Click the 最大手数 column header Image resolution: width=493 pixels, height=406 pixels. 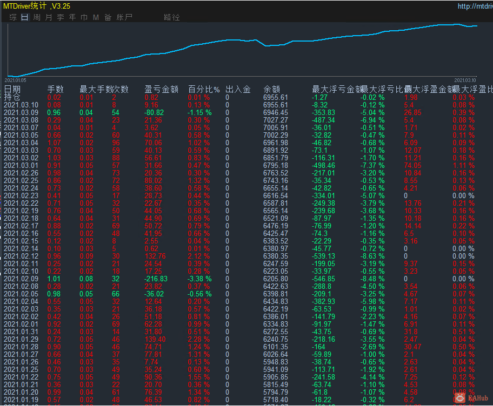click(x=96, y=89)
